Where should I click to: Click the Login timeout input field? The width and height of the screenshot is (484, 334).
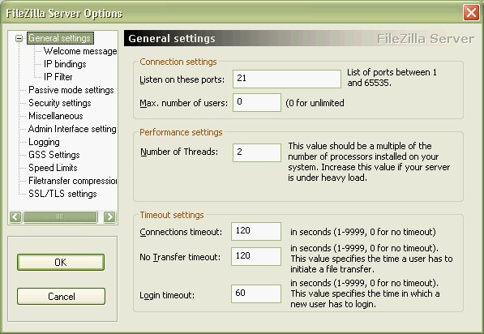(x=256, y=293)
